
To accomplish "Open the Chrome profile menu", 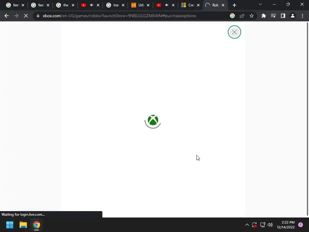I will pyautogui.click(x=293, y=16).
